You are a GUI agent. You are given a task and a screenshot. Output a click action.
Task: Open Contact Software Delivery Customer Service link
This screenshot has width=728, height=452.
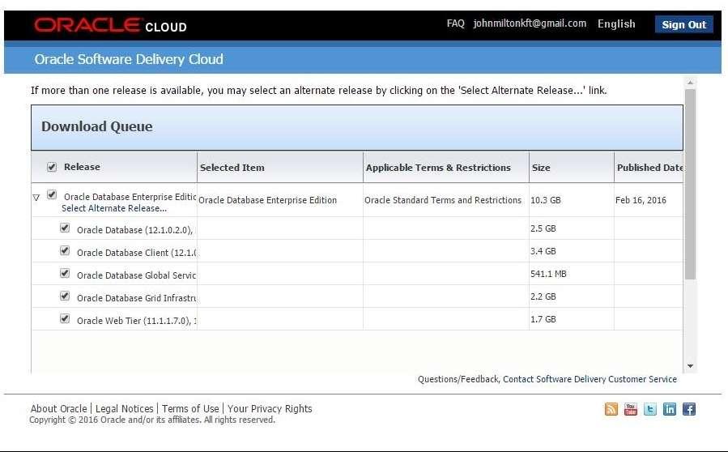(590, 379)
